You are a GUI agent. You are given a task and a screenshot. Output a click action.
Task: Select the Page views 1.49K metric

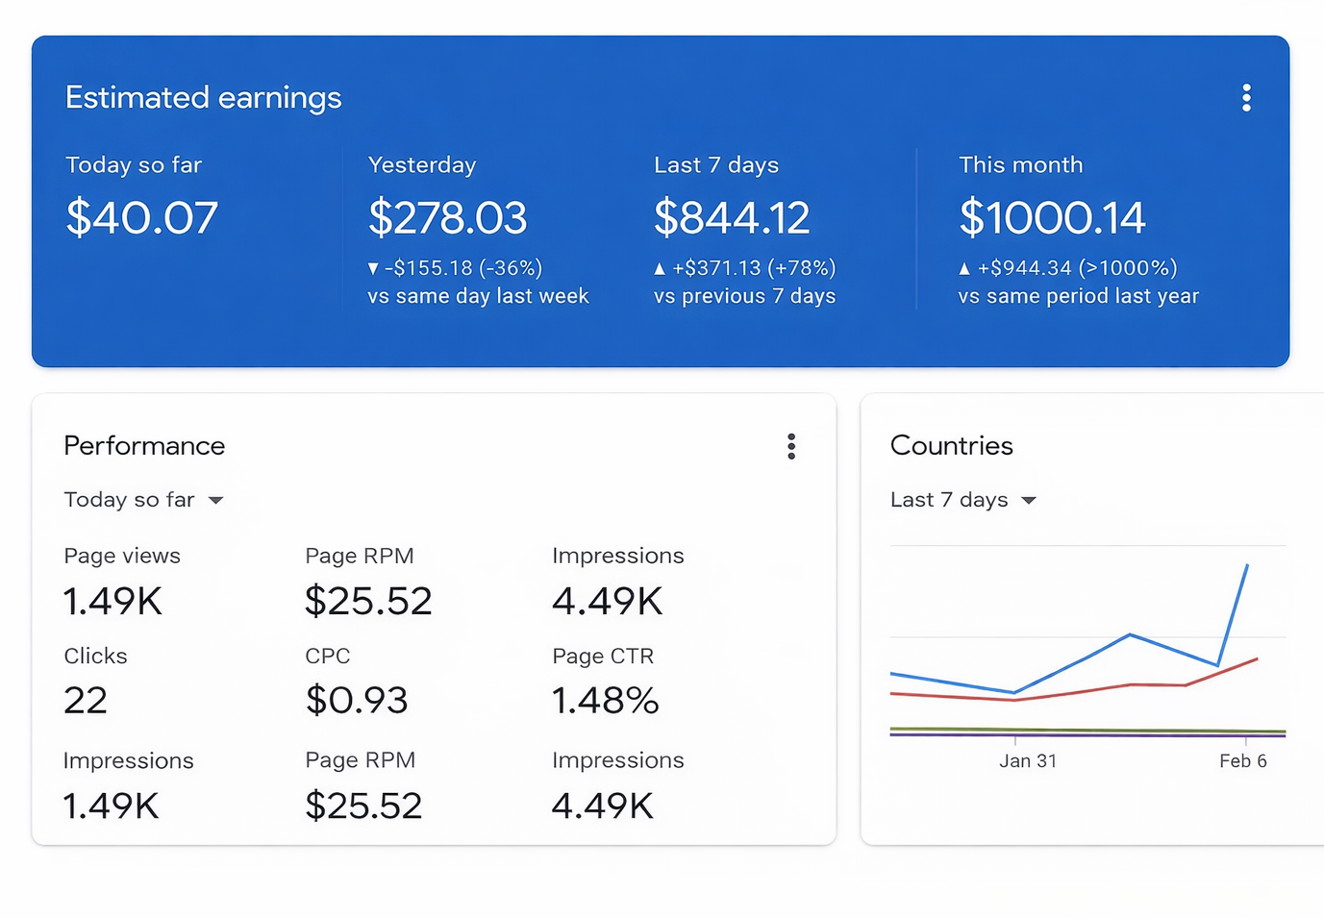(112, 602)
